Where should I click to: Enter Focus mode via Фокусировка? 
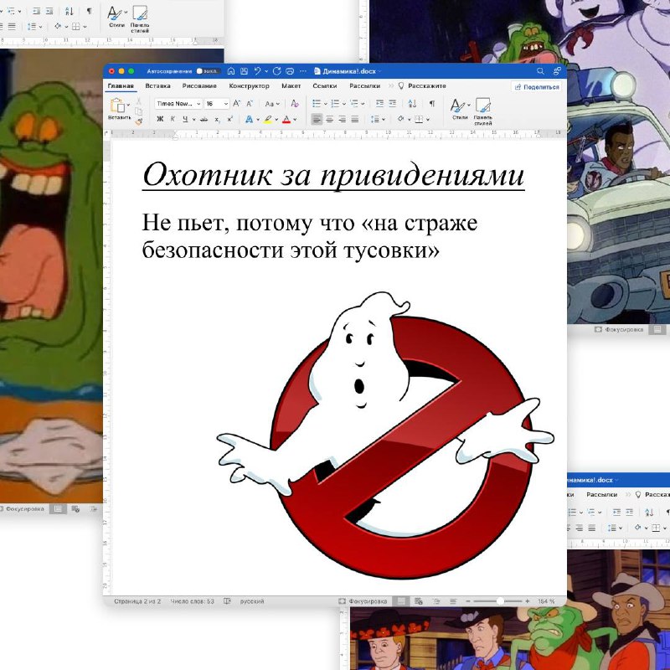[x=363, y=601]
